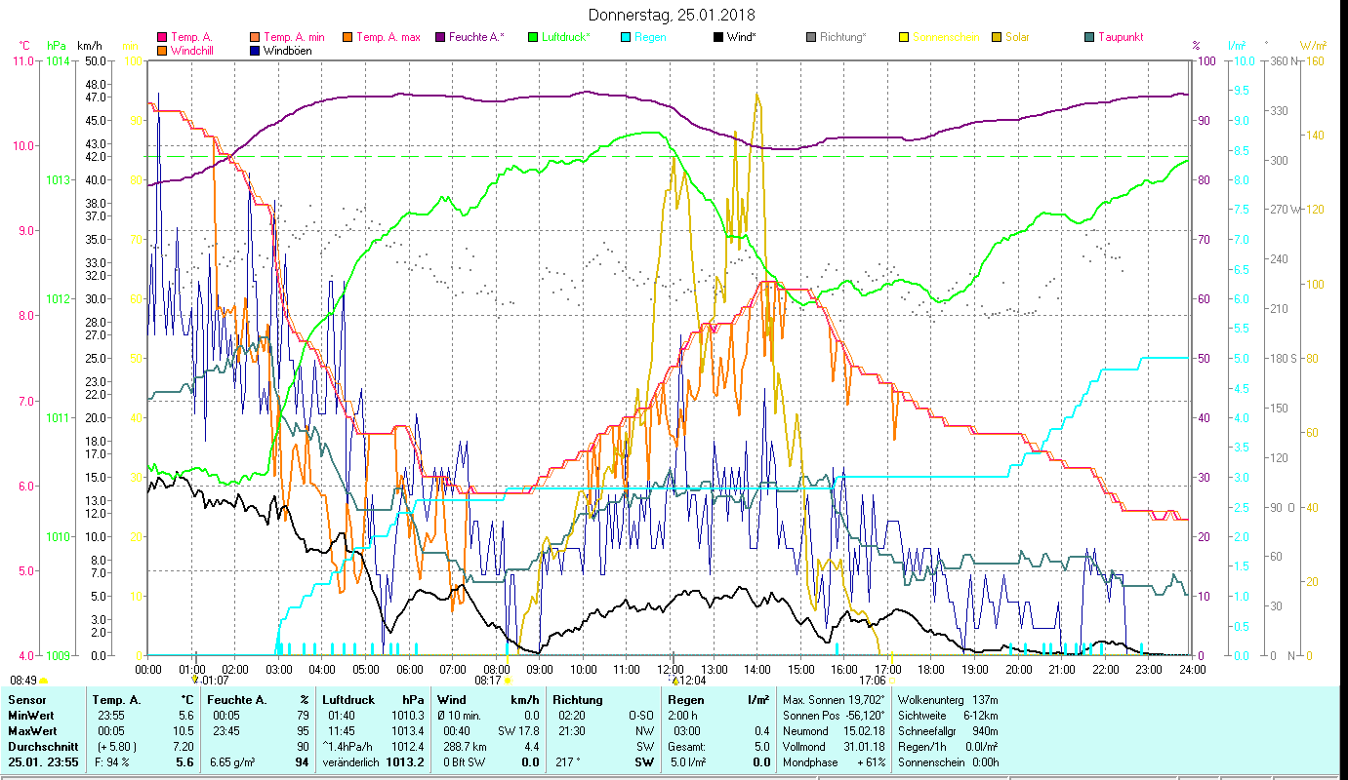Click the 'MaxWert' row label
The height and width of the screenshot is (780, 1348).
coord(32,731)
